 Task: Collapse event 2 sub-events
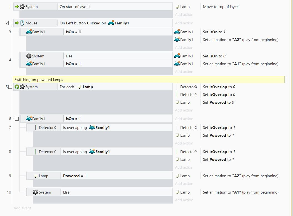pos(10,23)
